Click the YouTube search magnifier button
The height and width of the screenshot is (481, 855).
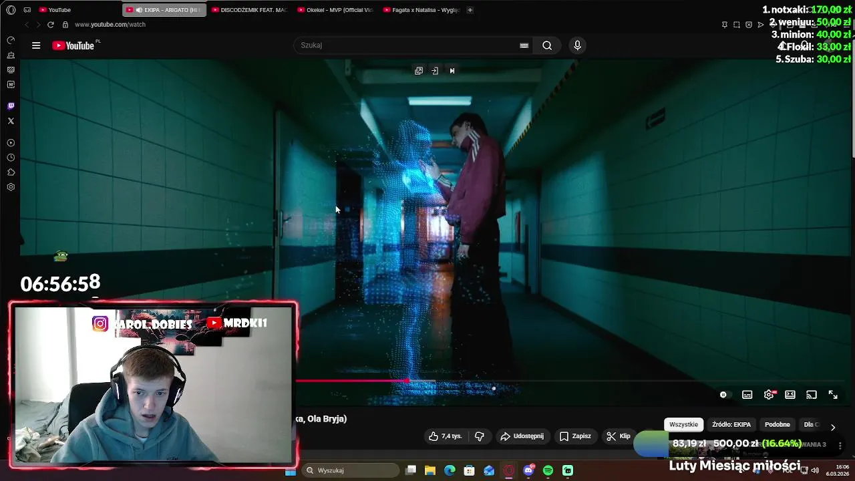[x=547, y=45]
